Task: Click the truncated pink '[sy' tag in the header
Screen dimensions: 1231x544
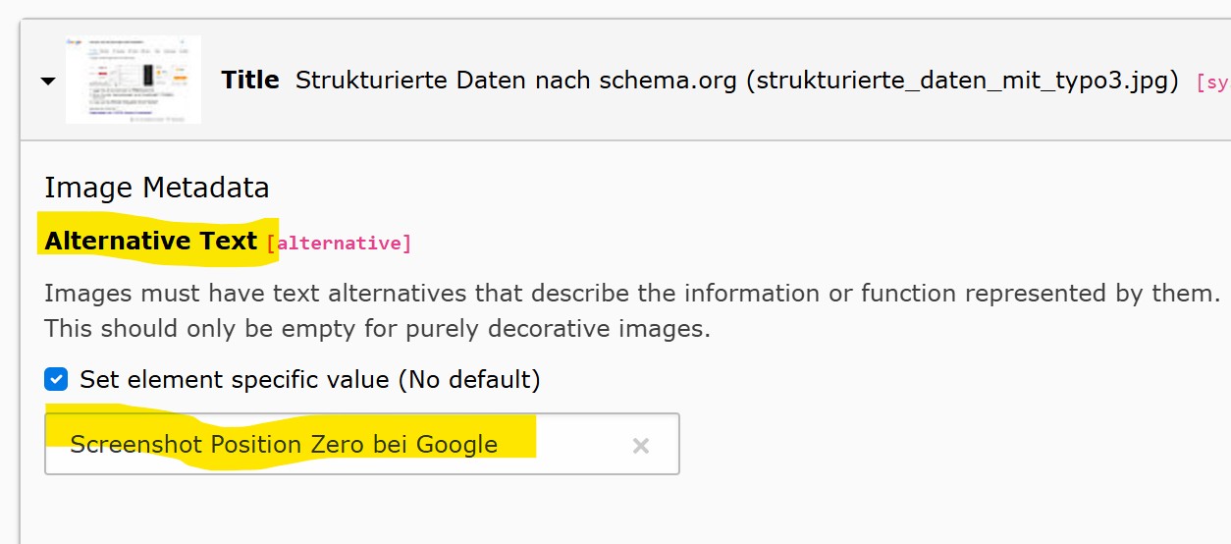Action: [x=1211, y=82]
